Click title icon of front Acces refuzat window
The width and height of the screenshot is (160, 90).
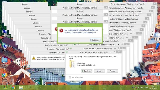[x=67, y=52]
